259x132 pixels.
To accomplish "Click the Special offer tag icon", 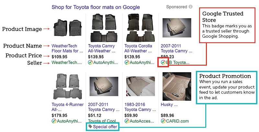I will point(90,127).
